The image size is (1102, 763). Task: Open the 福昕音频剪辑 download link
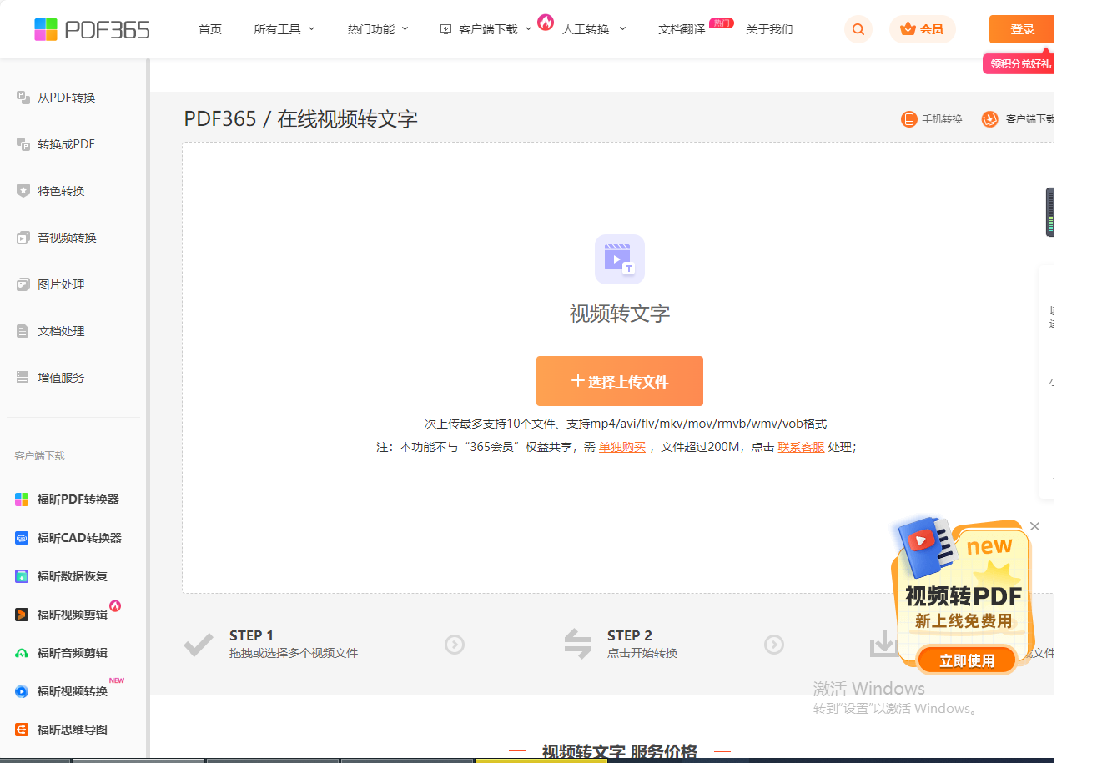[x=73, y=653]
